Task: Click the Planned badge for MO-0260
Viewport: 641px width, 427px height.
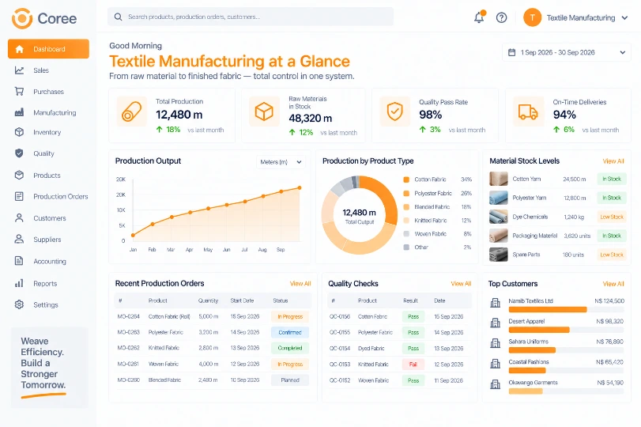Action: pyautogui.click(x=290, y=380)
